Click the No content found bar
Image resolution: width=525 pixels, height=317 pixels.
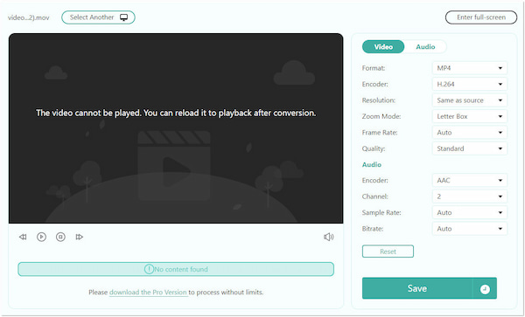click(176, 269)
